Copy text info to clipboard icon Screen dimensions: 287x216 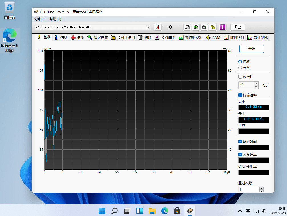click(187, 27)
